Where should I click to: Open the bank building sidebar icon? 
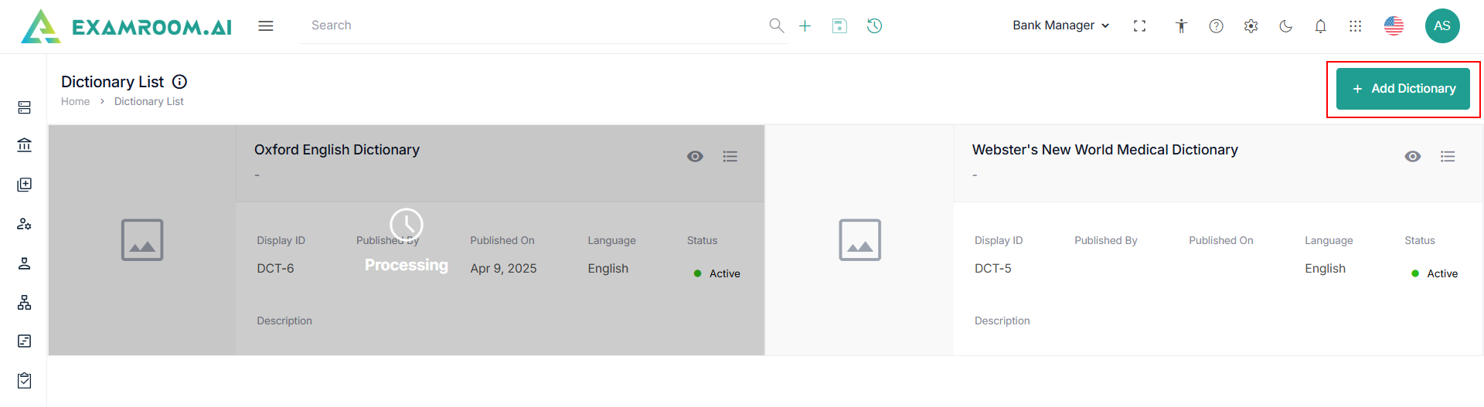pyautogui.click(x=25, y=145)
